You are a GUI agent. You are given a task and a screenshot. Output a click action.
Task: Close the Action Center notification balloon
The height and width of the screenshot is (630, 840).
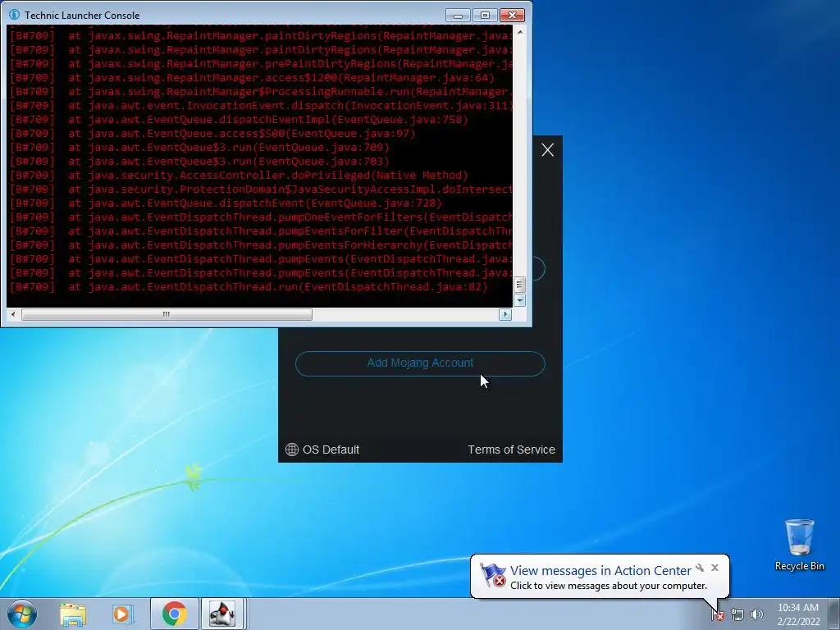[714, 568]
